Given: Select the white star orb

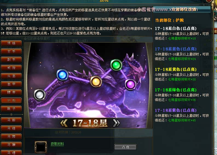Looking at the screenshot, I should [40, 95].
